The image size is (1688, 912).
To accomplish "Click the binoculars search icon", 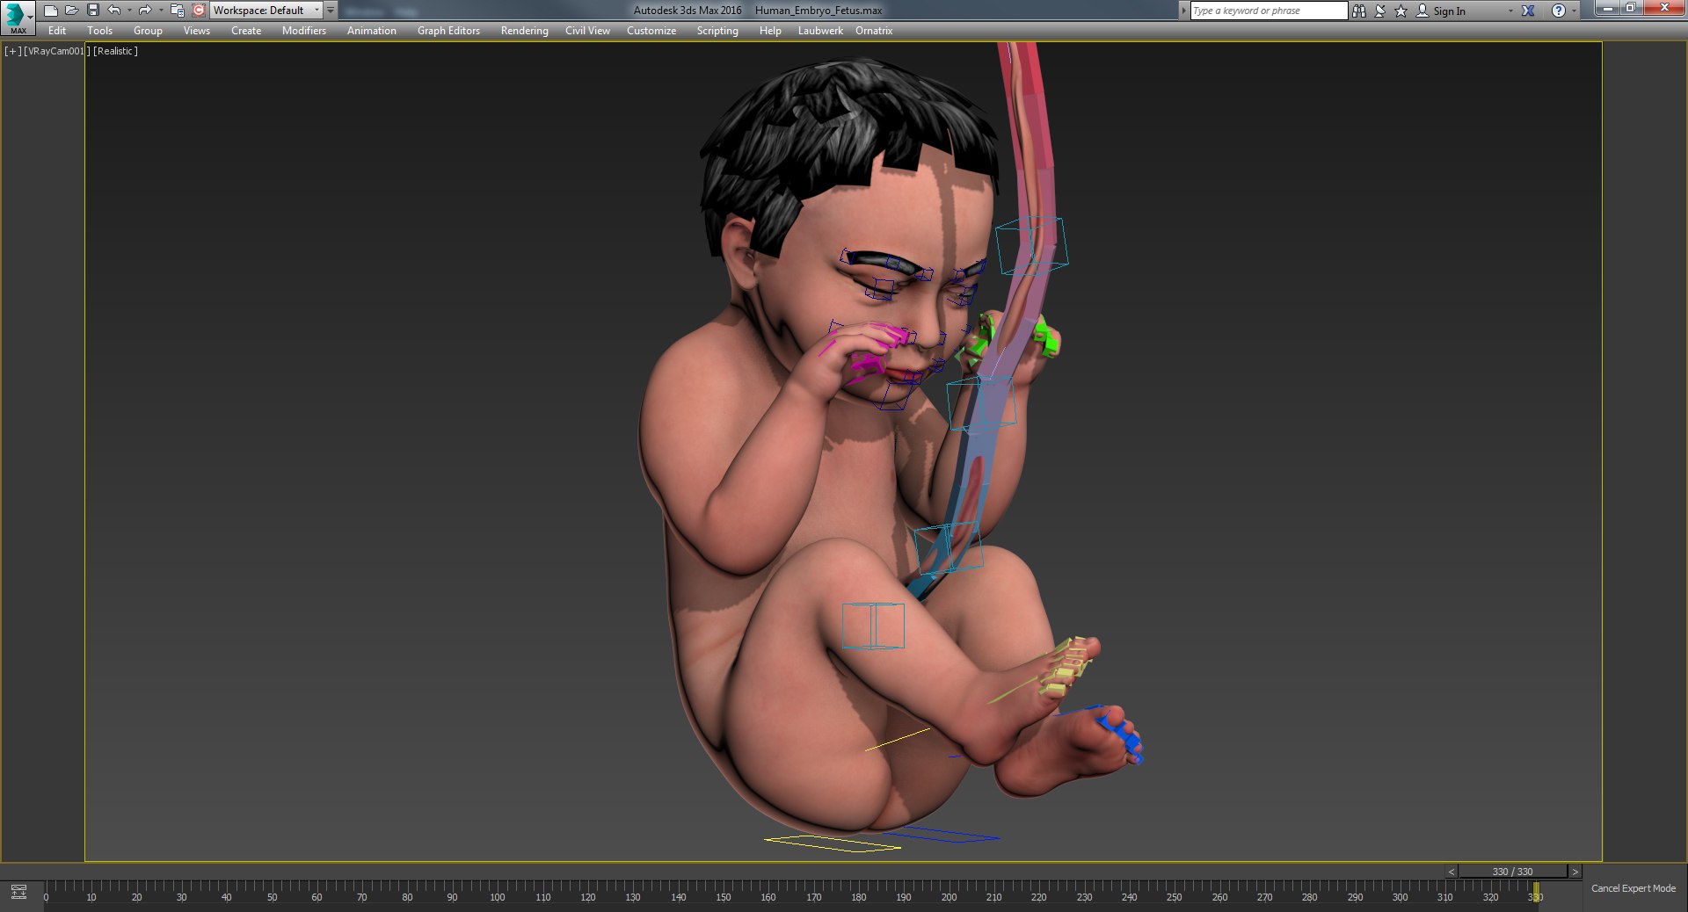I will [x=1359, y=11].
